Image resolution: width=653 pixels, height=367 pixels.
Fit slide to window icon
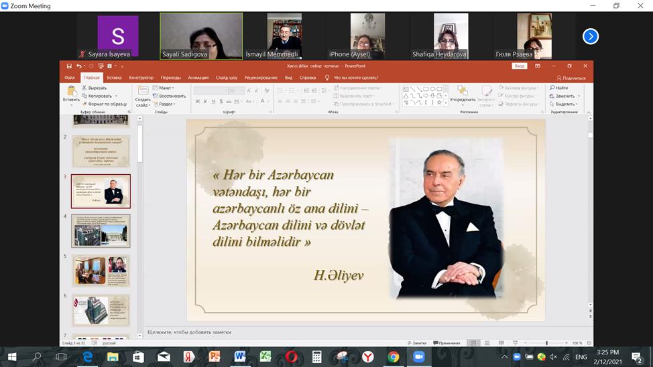[x=589, y=343]
